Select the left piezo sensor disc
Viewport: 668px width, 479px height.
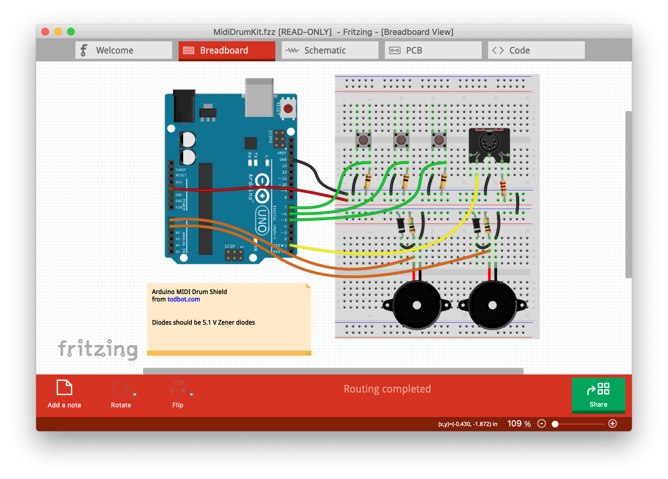pyautogui.click(x=417, y=305)
